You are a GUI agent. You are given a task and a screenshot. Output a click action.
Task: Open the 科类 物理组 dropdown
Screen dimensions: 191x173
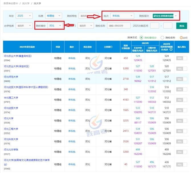tap(54, 16)
